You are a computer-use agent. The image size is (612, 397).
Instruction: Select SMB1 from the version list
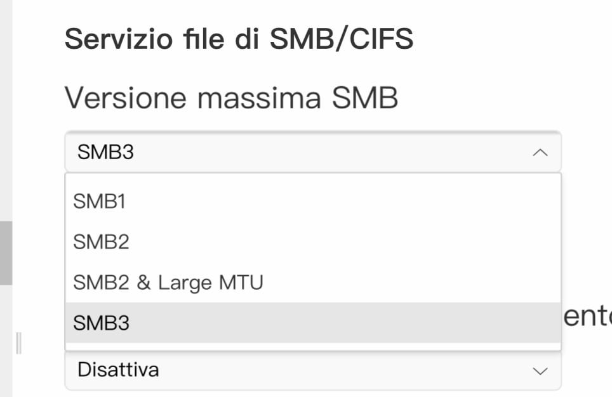click(100, 202)
